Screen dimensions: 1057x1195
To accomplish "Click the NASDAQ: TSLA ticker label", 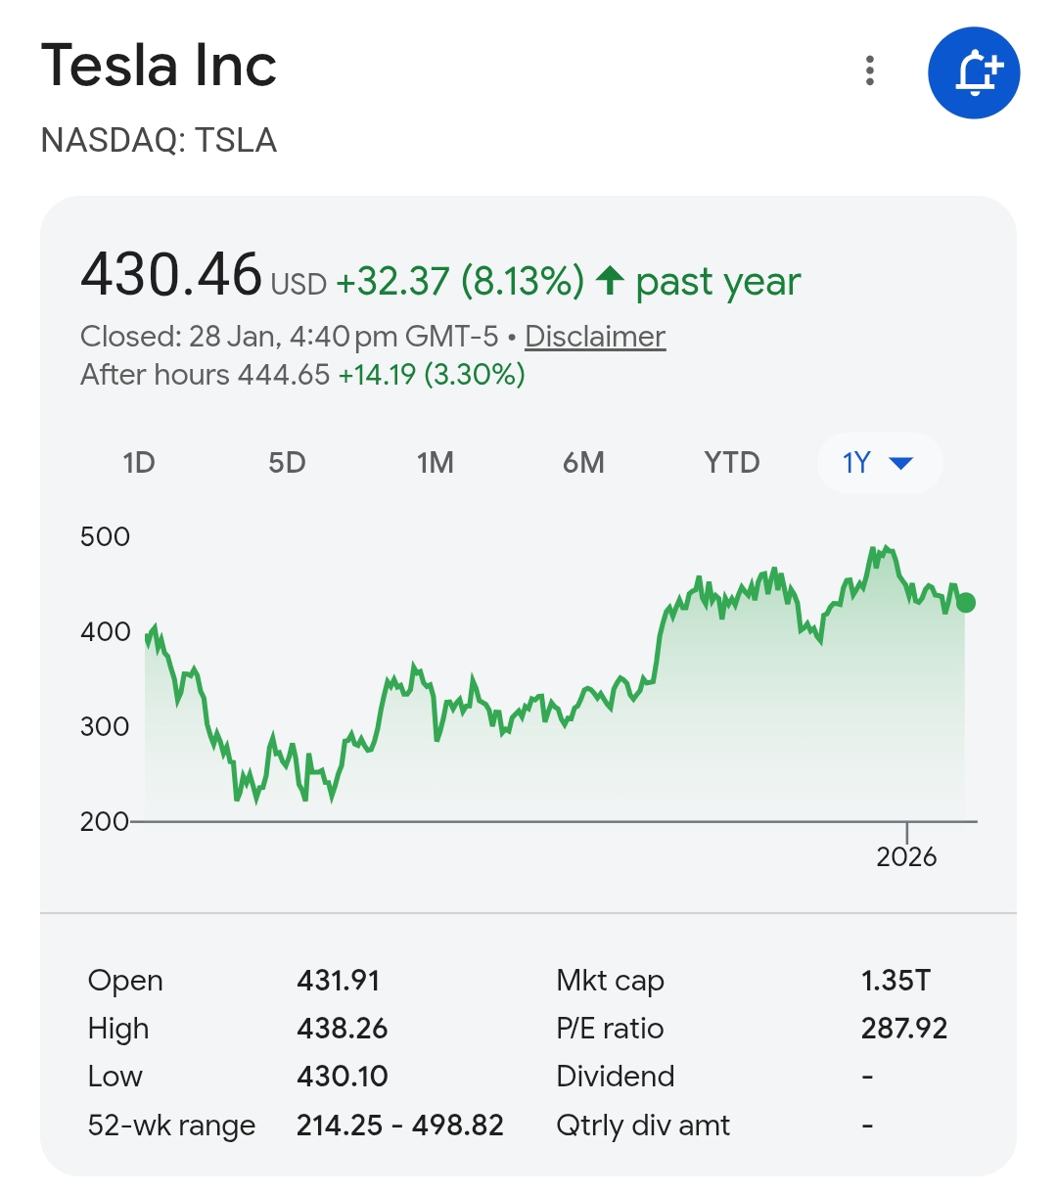I will click(x=159, y=141).
